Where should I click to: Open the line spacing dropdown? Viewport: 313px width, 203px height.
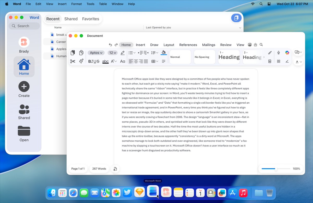(155, 53)
